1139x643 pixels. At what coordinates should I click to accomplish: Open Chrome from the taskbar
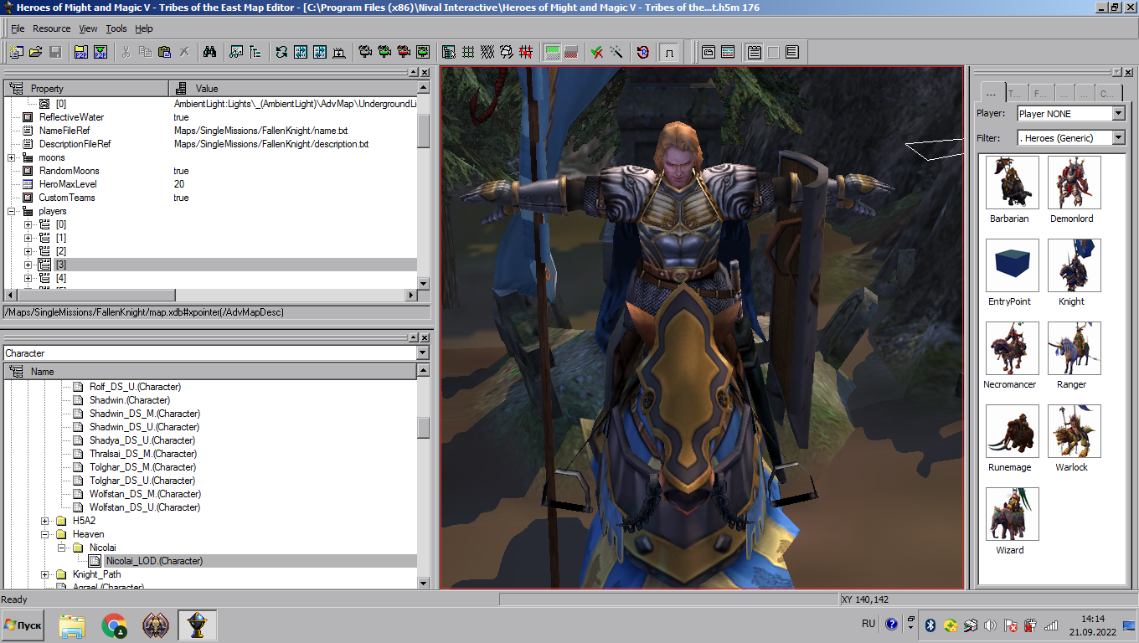tap(115, 625)
